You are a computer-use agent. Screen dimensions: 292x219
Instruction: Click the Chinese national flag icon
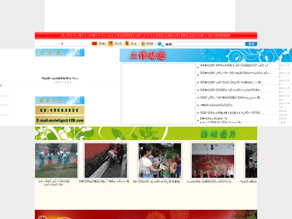[94, 44]
